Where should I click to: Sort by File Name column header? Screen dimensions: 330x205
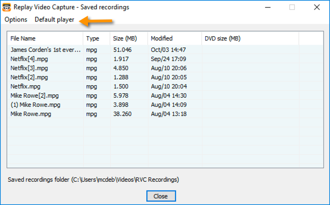click(45, 38)
